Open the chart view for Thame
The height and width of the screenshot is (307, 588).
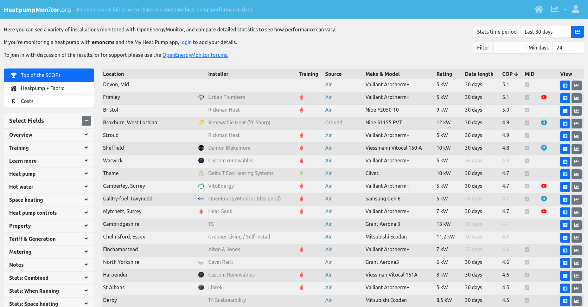point(577,174)
